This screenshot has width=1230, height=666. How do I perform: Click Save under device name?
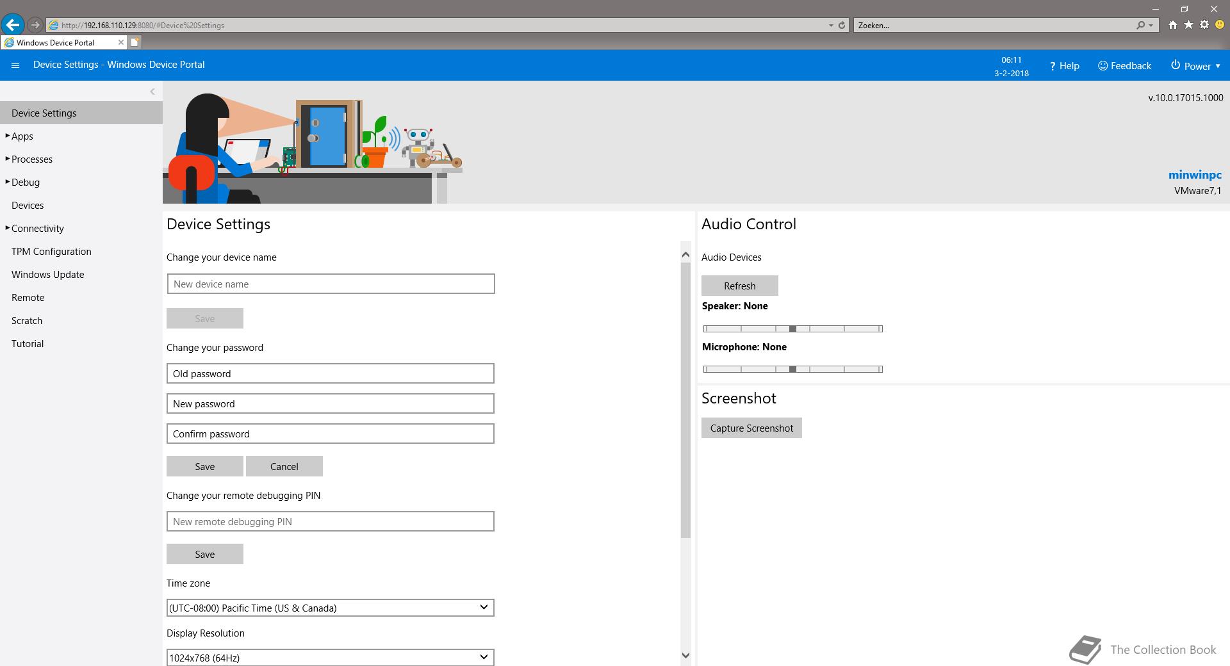click(205, 318)
